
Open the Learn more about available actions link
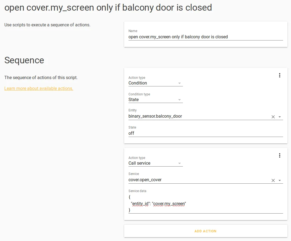pos(38,88)
